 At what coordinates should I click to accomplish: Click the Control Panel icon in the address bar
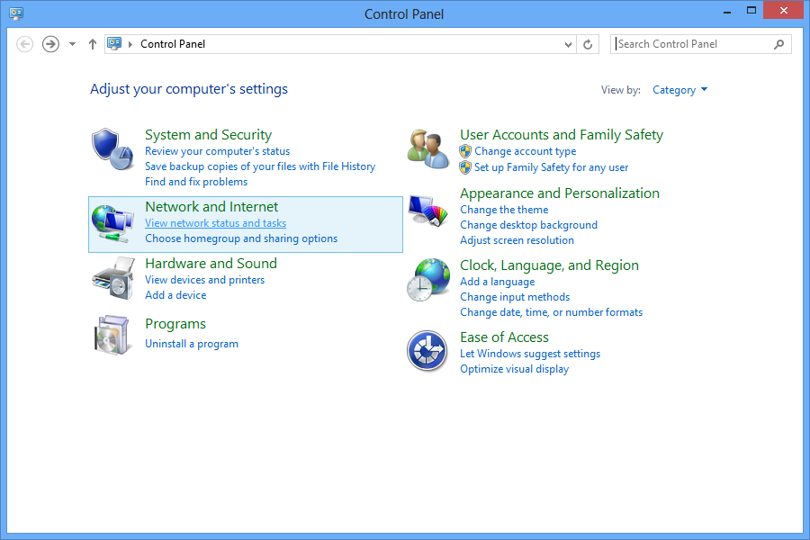point(114,44)
